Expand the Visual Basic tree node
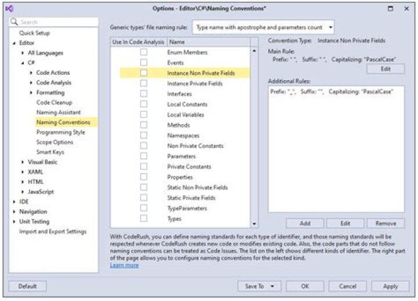Image resolution: width=418 pixels, height=301 pixels. coord(23,162)
